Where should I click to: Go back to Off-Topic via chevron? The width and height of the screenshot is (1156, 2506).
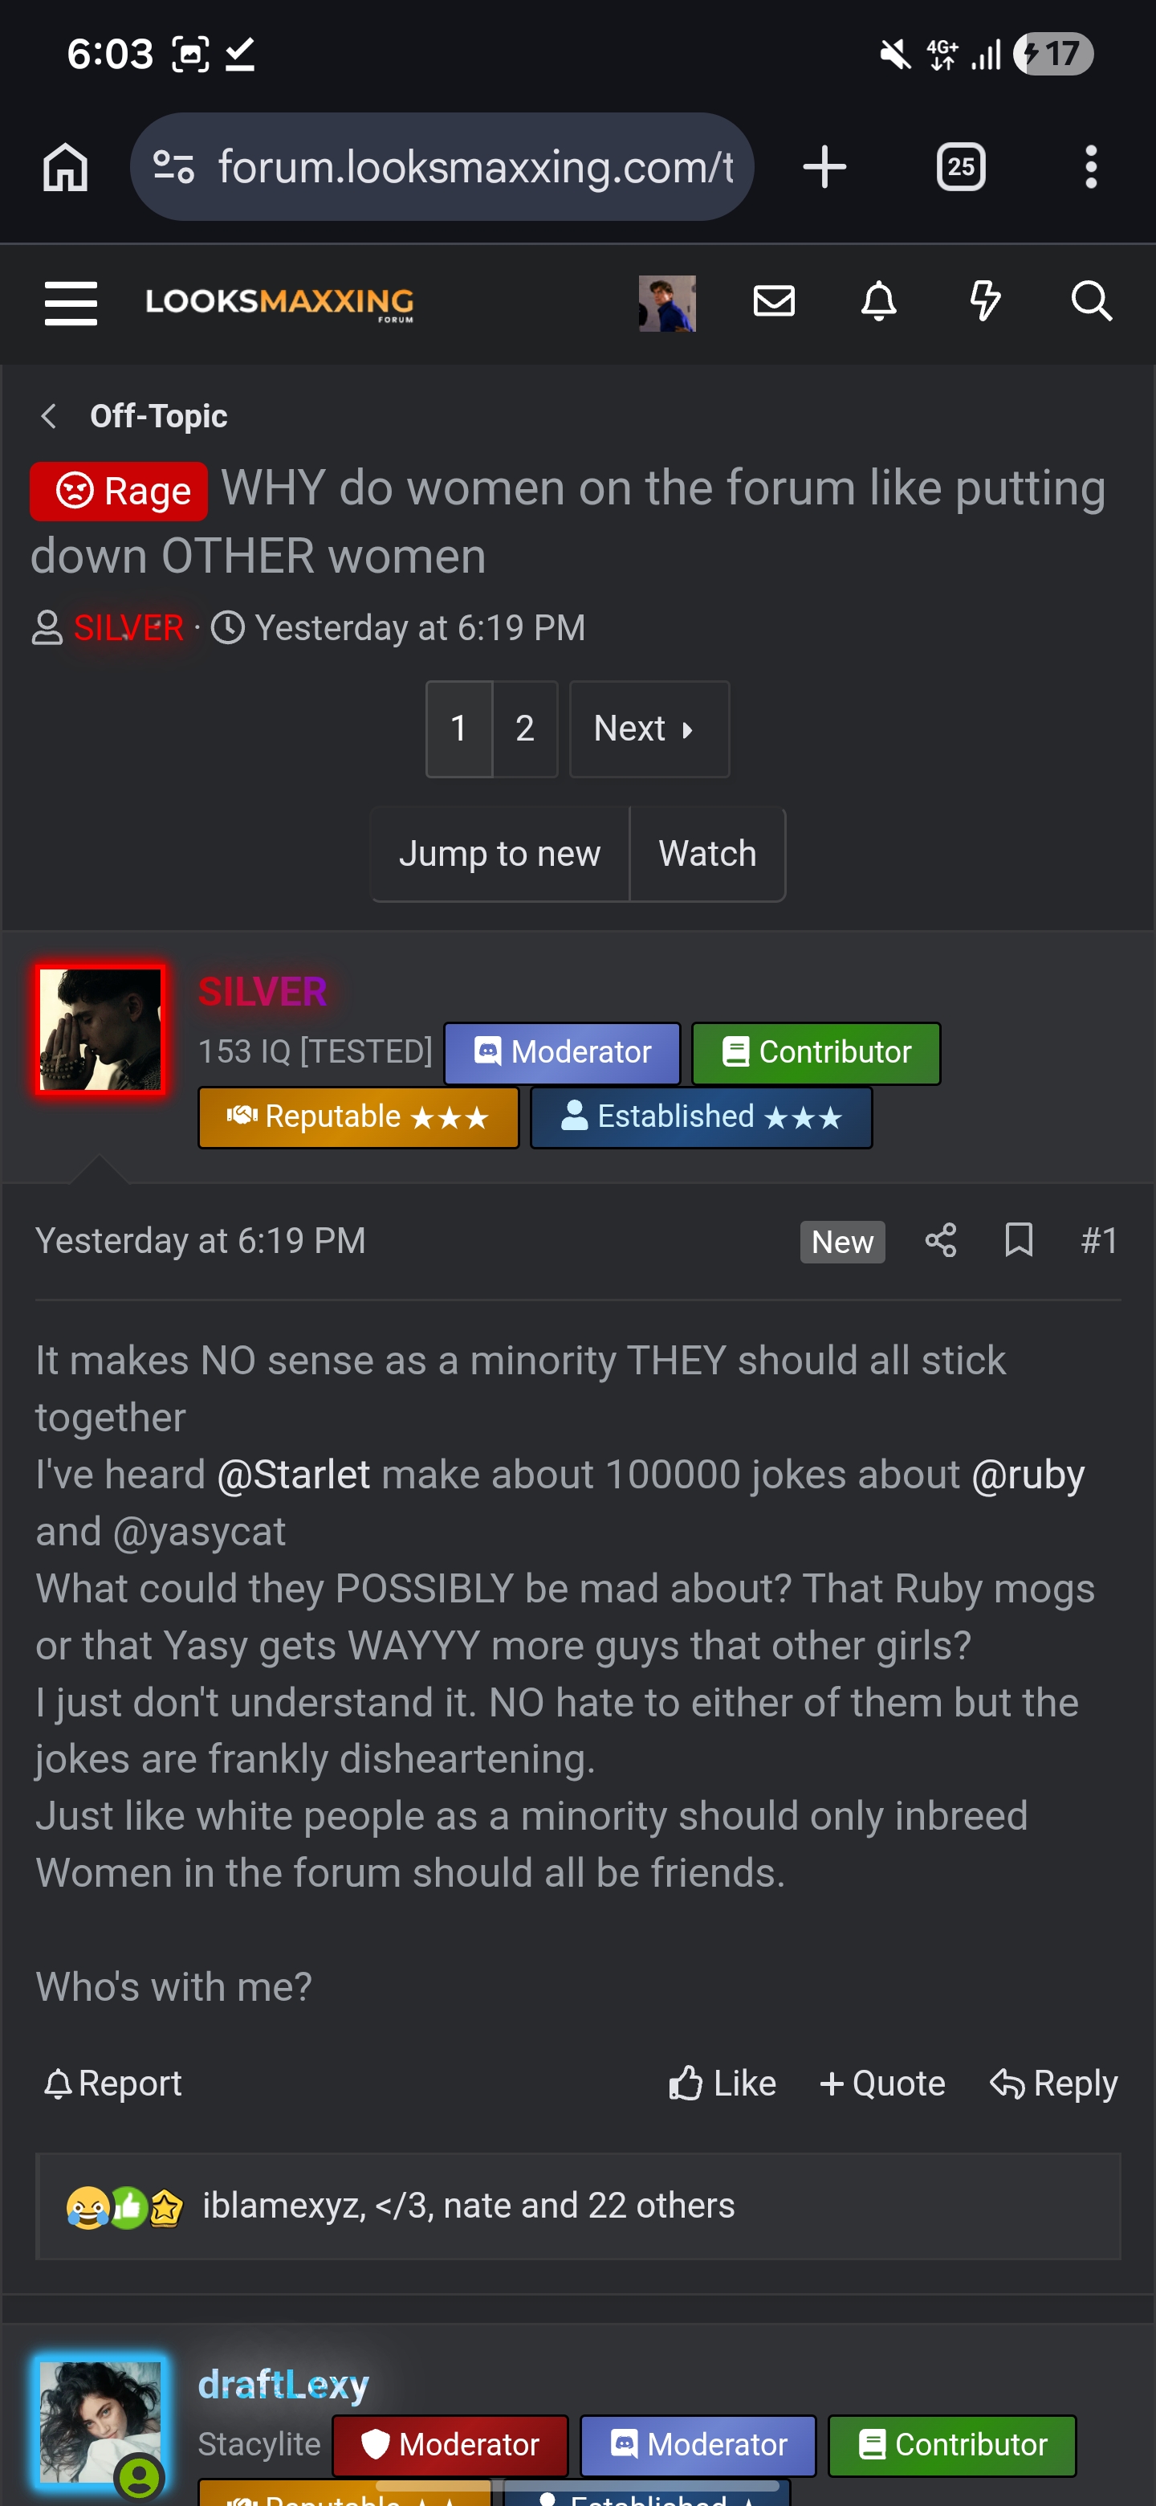[49, 416]
